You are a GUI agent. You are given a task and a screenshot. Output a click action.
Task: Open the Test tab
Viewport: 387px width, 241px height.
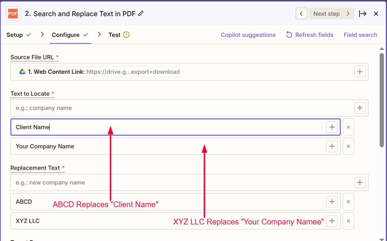[114, 35]
